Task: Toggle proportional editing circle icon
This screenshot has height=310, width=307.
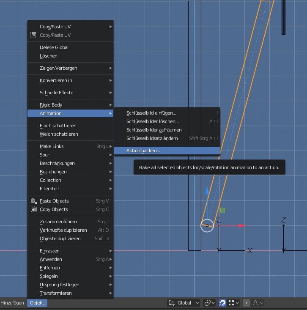Action: 246,303
